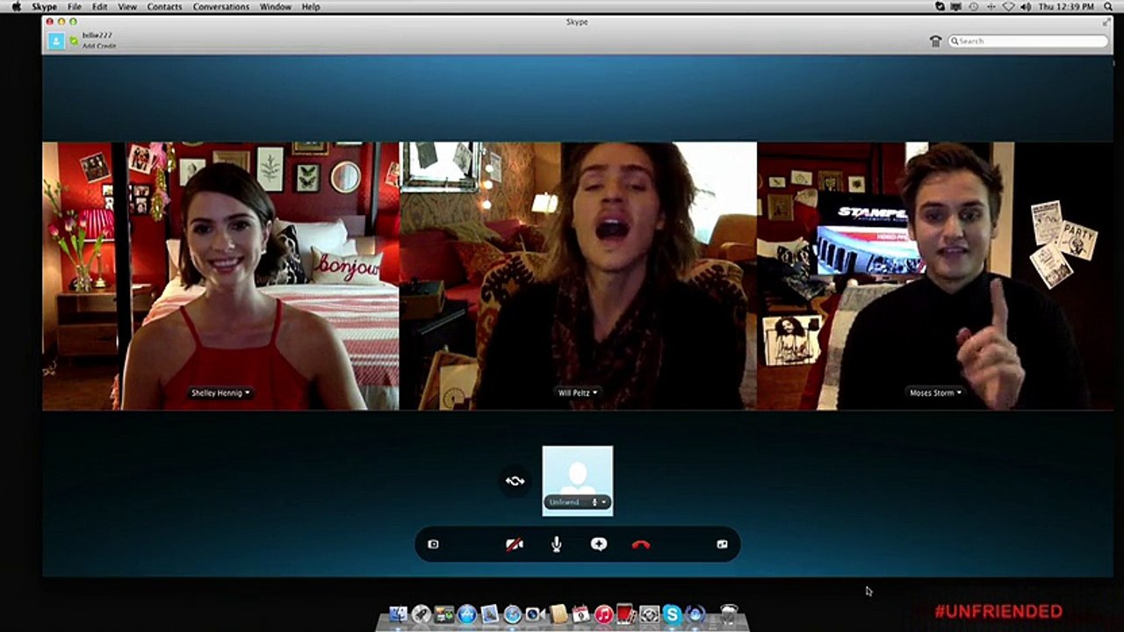The width and height of the screenshot is (1124, 632).
Task: Enter full-screen view via right call toolbar icon
Action: tap(722, 544)
